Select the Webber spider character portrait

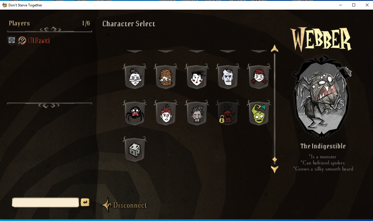(135, 113)
